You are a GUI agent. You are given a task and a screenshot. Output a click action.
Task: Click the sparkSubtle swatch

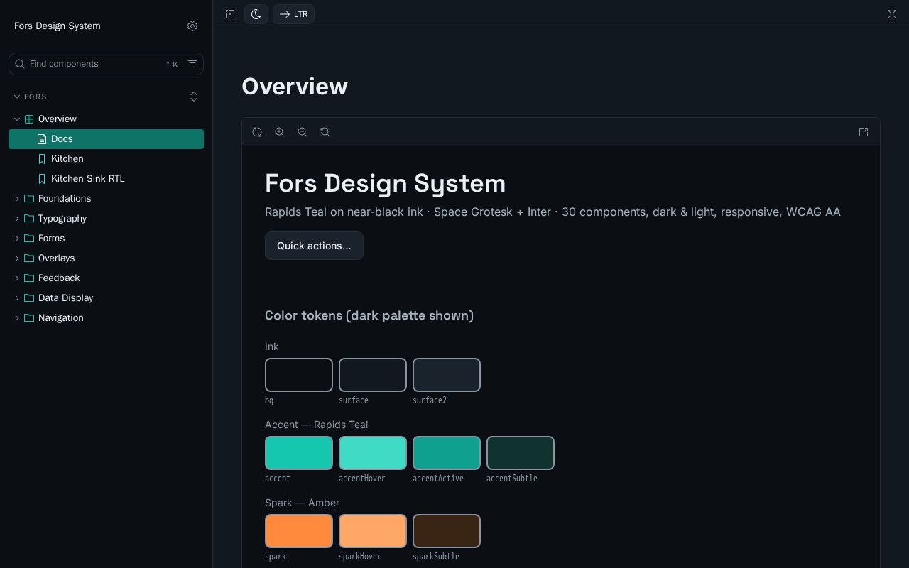click(447, 531)
